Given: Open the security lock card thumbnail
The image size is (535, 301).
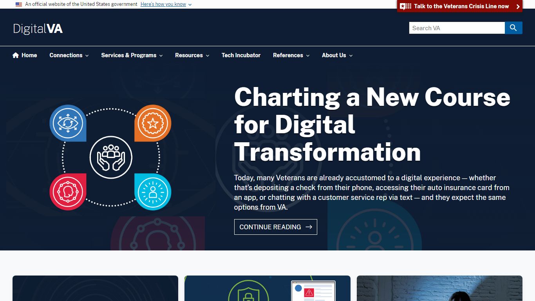Looking at the screenshot, I should pos(267,288).
